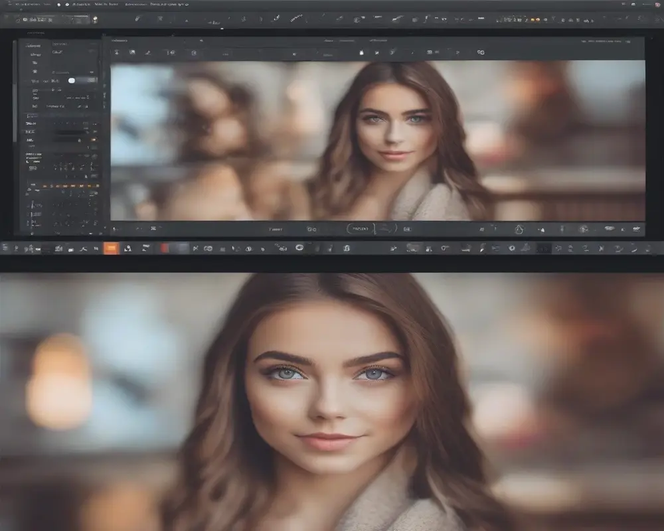Click the small box icon right of pill button
The height and width of the screenshot is (531, 664).
(407, 229)
